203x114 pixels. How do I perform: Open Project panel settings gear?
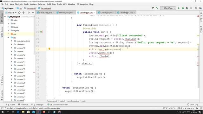pos(29,13)
